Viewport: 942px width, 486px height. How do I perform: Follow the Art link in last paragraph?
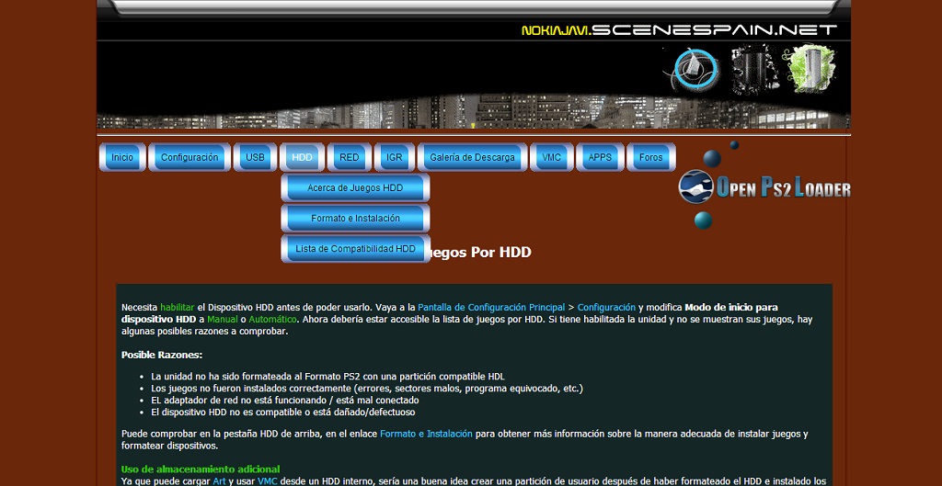[219, 481]
